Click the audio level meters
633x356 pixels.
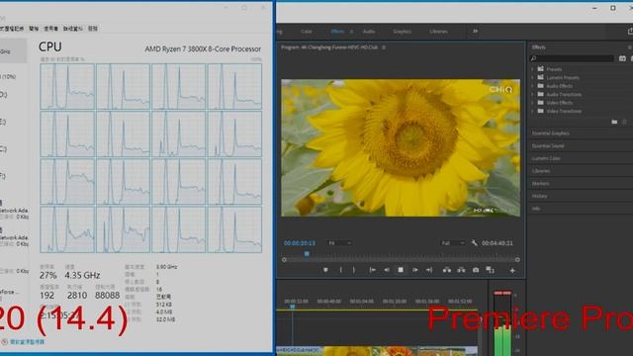(x=502, y=323)
